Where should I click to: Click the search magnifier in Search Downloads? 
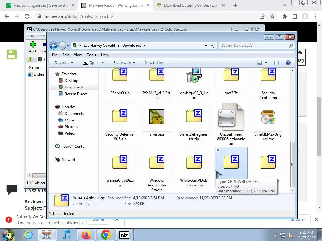coord(291,46)
